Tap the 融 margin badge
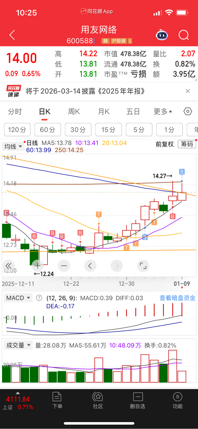Screen dimensions: 198x429 pyautogui.click(x=105, y=41)
